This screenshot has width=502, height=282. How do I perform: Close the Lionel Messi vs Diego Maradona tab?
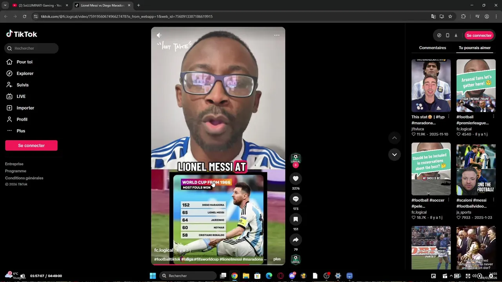[x=129, y=5]
